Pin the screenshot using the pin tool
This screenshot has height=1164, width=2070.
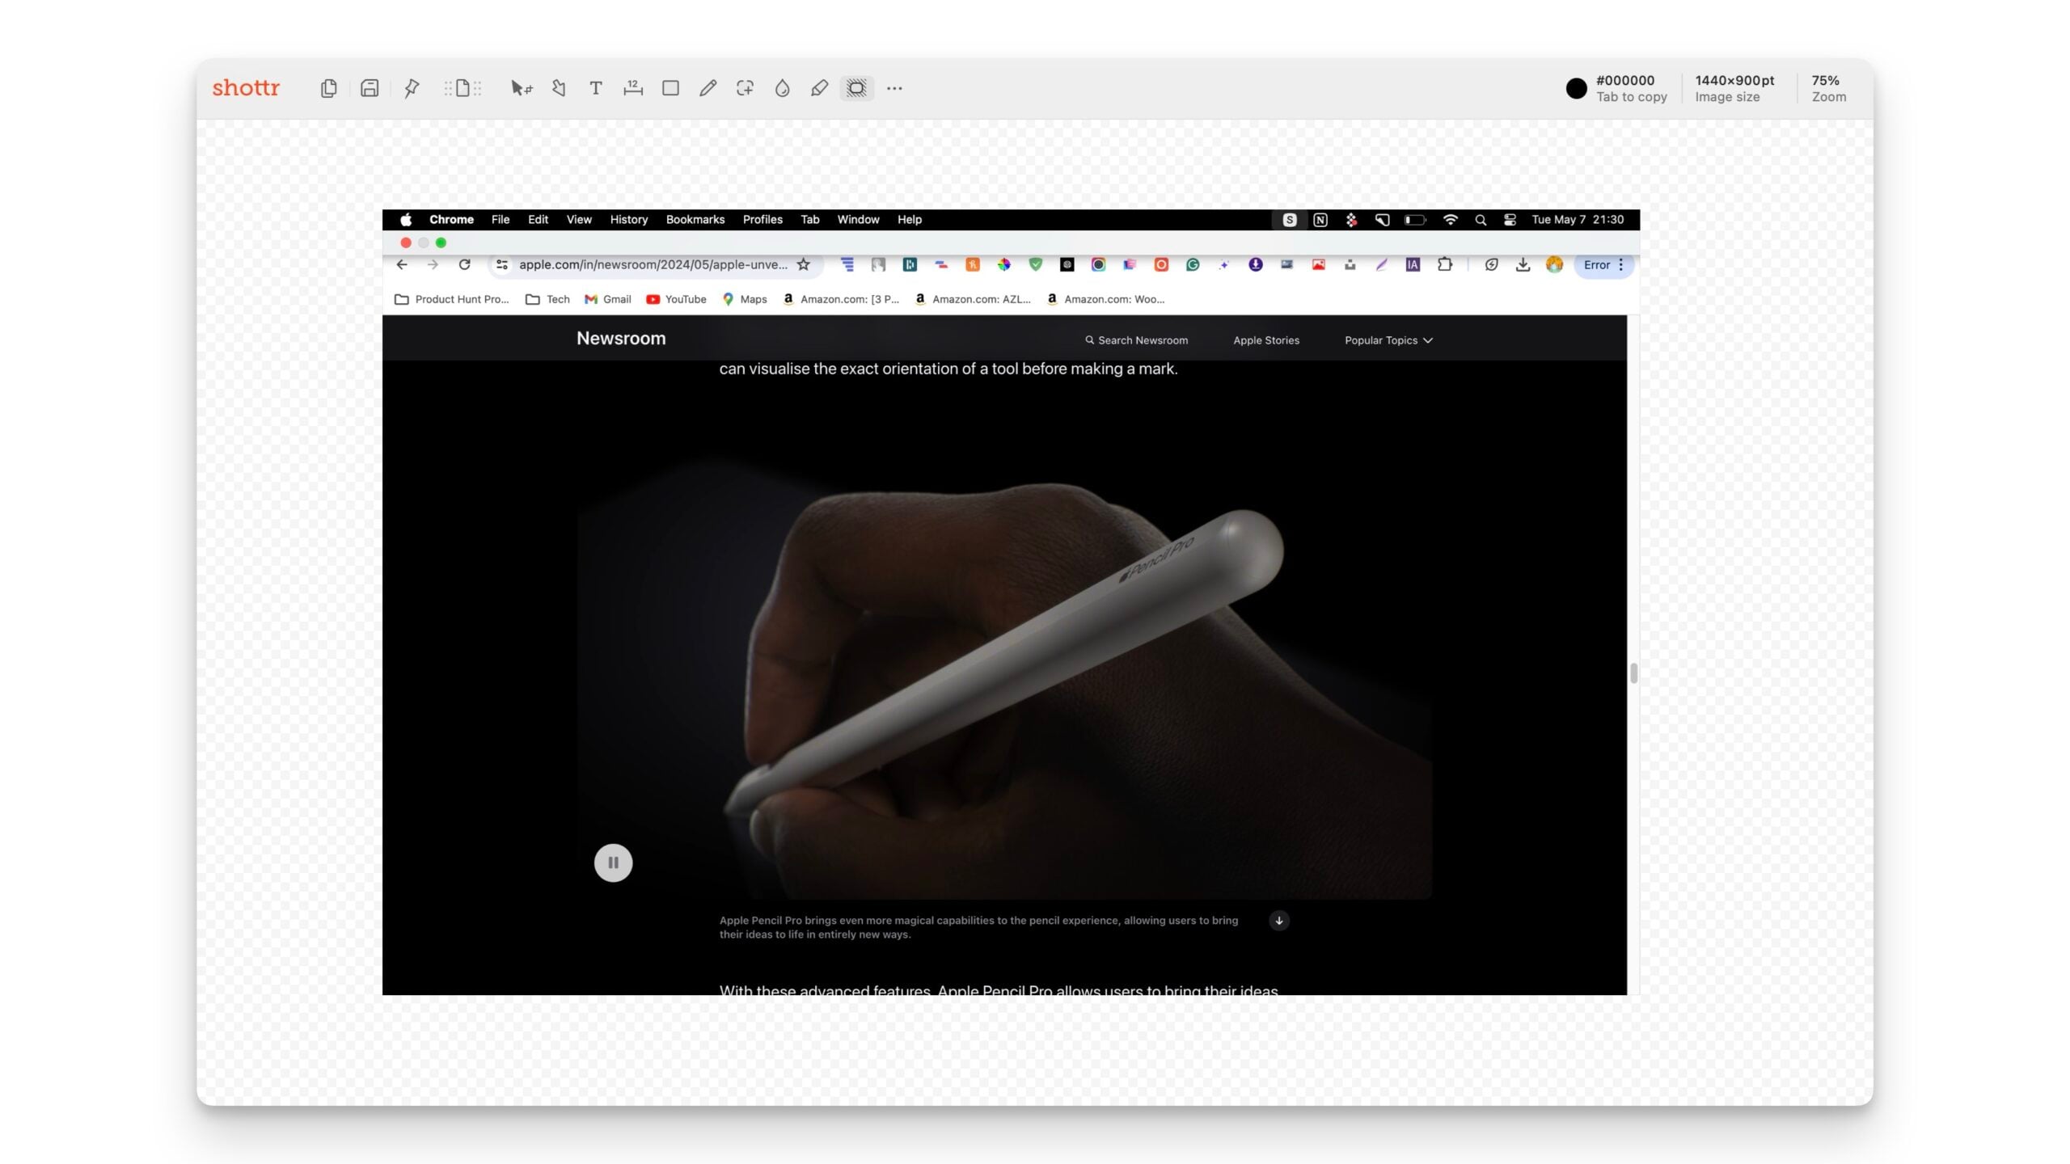pos(411,88)
